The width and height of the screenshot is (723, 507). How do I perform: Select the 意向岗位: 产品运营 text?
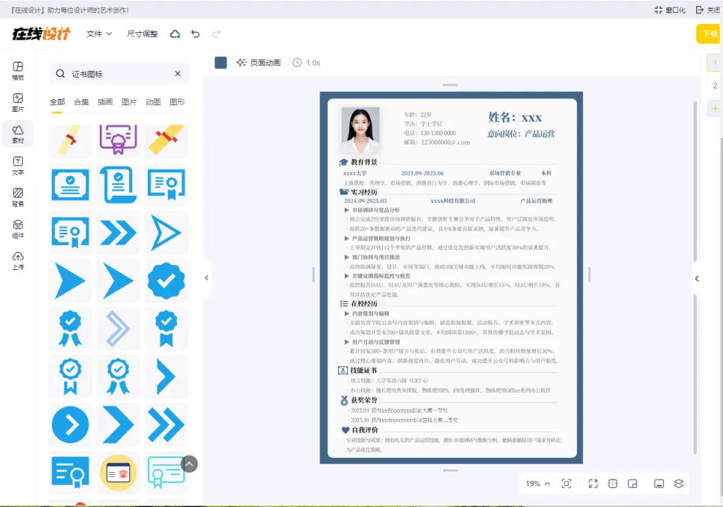point(521,134)
